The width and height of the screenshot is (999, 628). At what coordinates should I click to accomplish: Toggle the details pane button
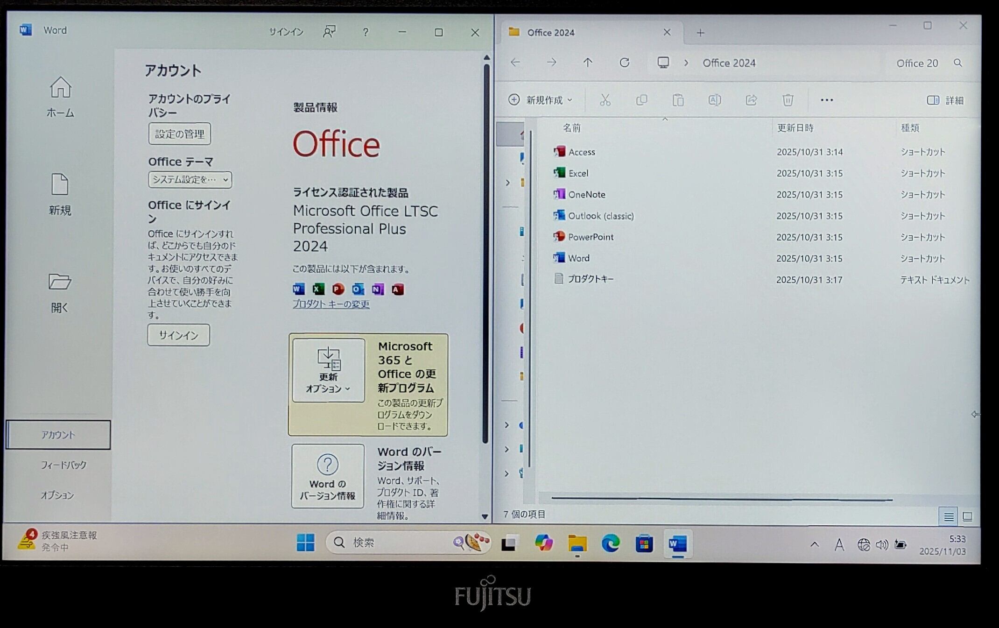pos(945,100)
